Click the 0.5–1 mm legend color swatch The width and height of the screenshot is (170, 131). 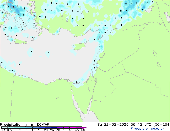click(11, 128)
